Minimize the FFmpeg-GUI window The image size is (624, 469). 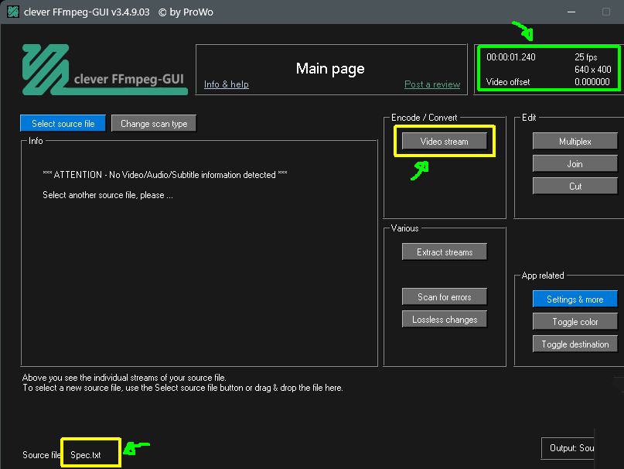tap(571, 12)
